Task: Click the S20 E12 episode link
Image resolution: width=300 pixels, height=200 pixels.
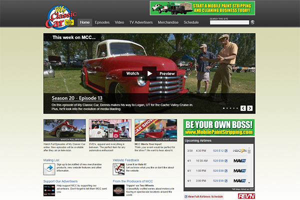Action: (x=218, y=151)
